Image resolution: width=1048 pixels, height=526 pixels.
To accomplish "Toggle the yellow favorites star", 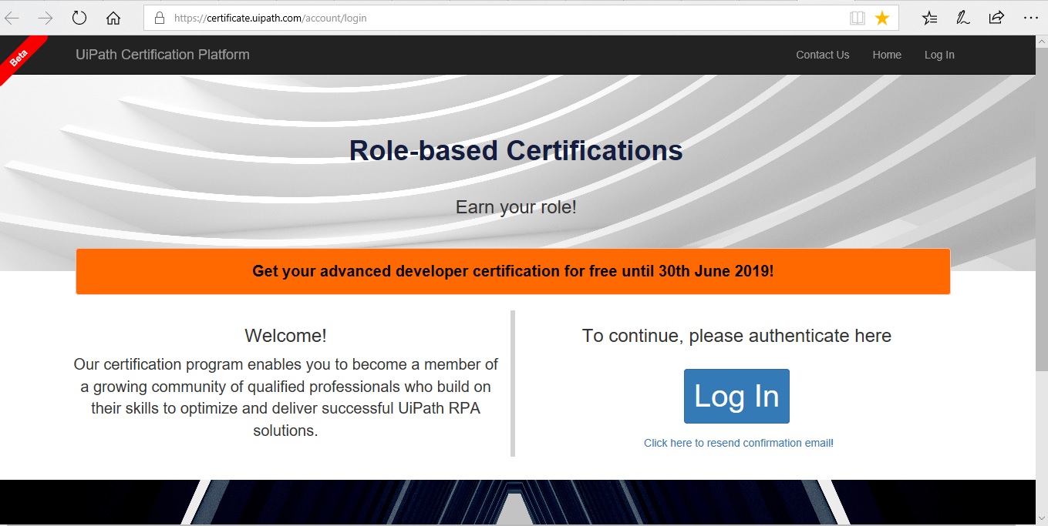I will (x=881, y=17).
